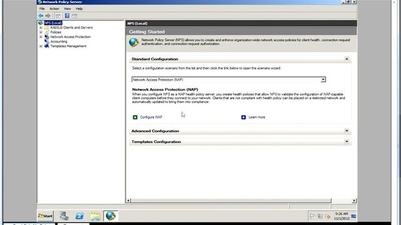Click the action pane toolbar icon
401x225 pixels.
(x=75, y=16)
